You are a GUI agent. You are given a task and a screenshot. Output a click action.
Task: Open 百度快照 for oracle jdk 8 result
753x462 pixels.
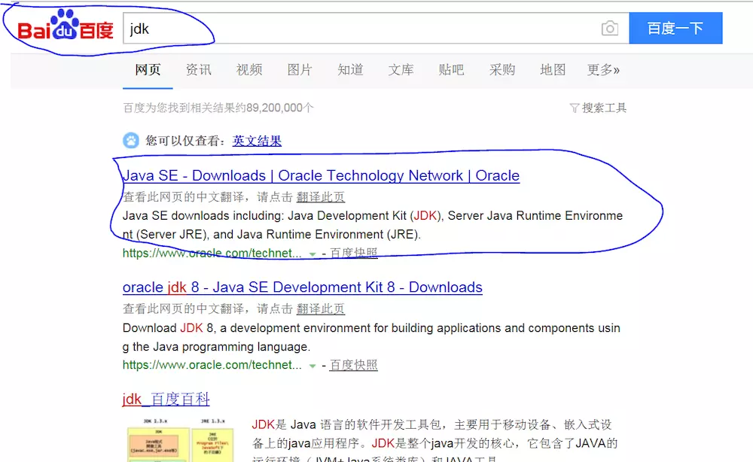(353, 365)
